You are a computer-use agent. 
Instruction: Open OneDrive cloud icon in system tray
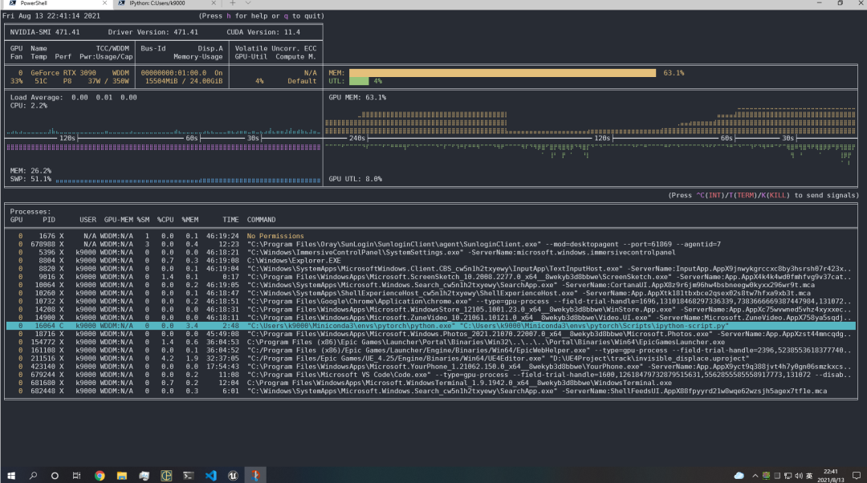click(739, 476)
